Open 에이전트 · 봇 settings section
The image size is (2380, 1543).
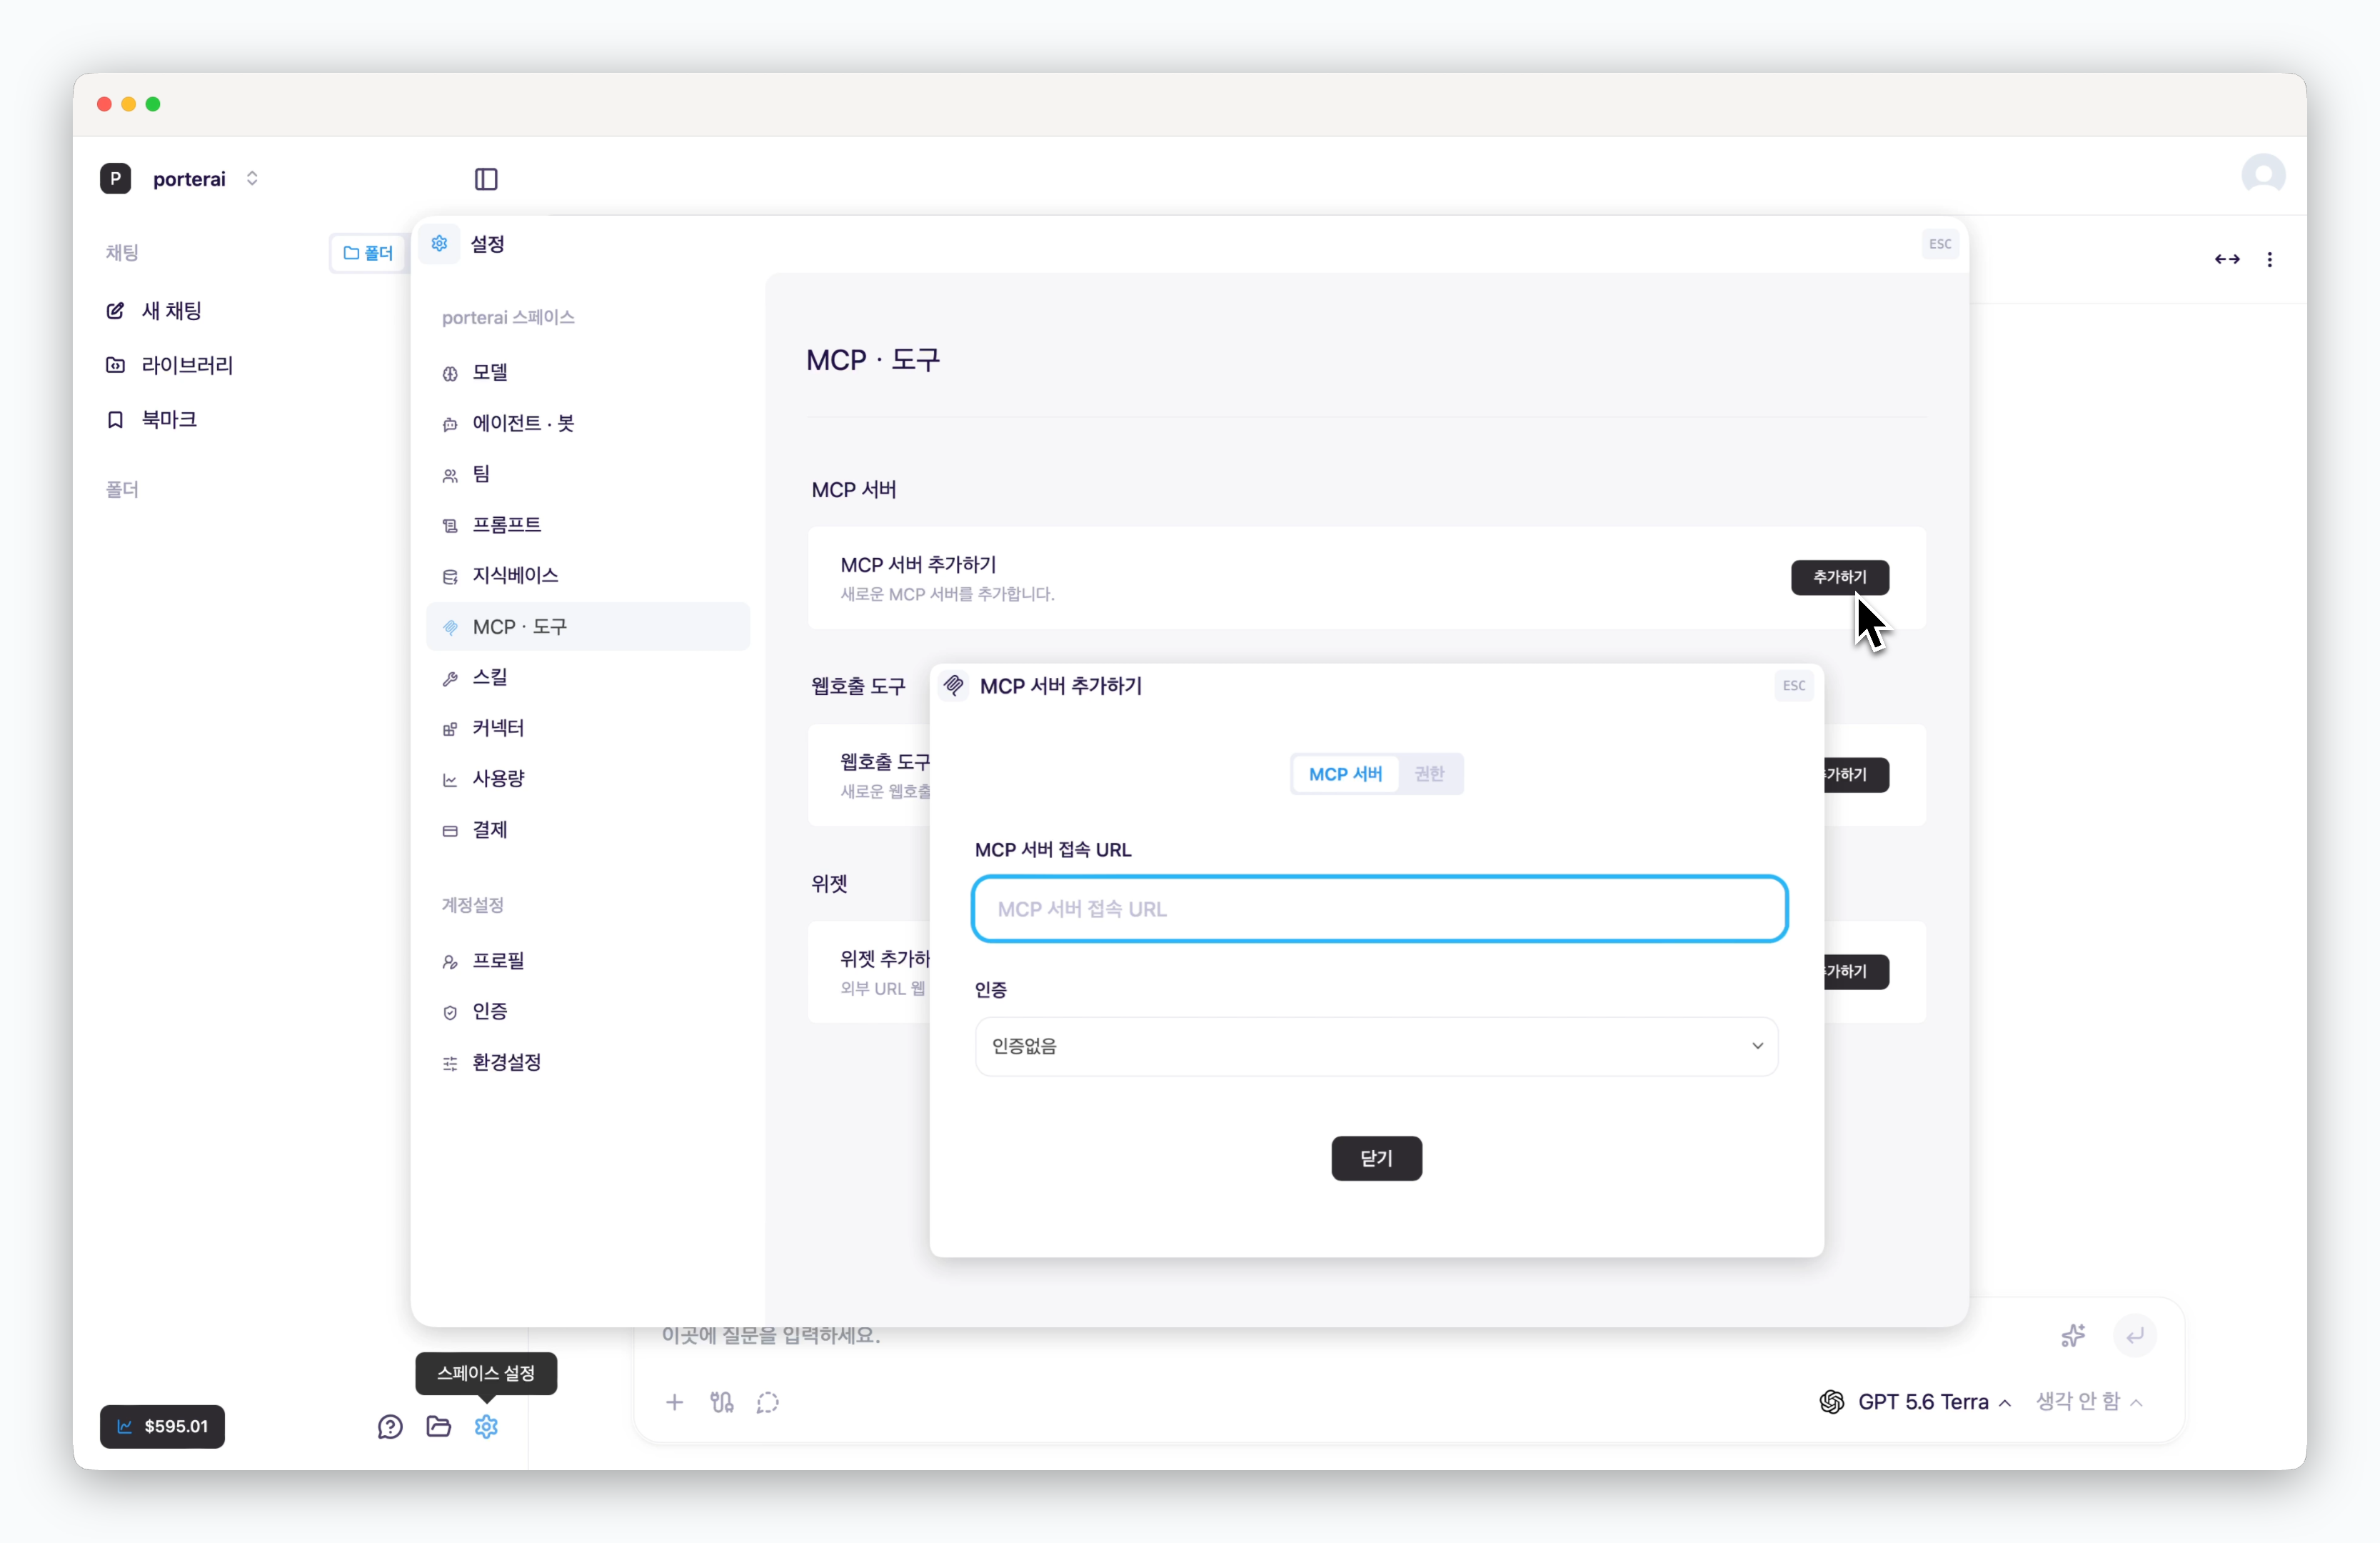click(587, 424)
